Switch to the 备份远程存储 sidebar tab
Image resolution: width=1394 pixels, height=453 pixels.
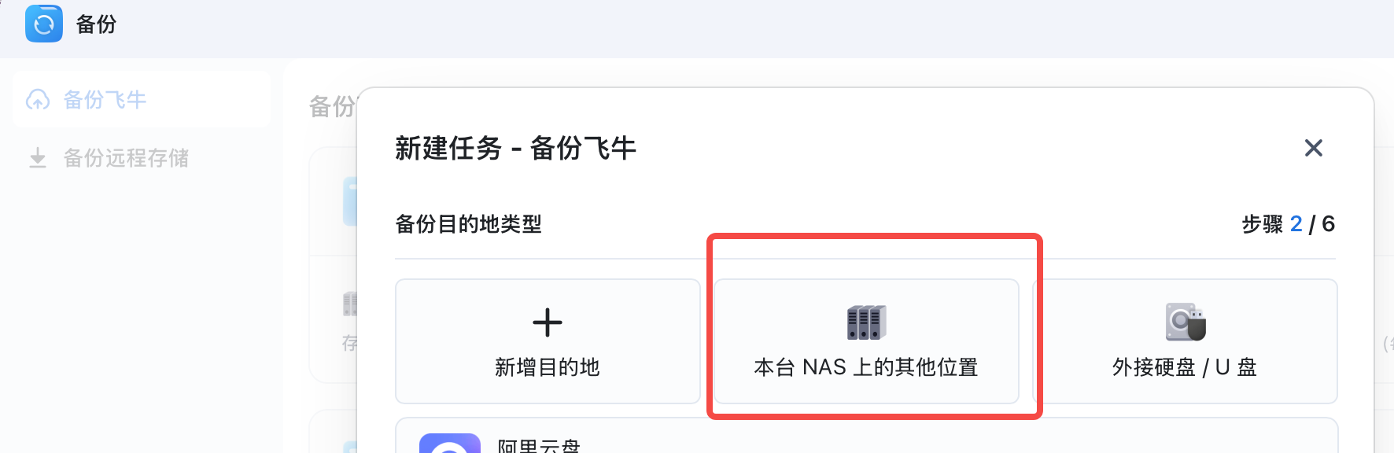pyautogui.click(x=126, y=158)
